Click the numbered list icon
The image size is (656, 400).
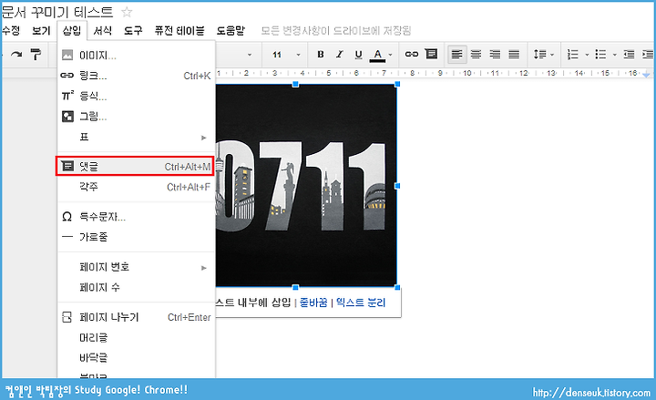[x=573, y=55]
